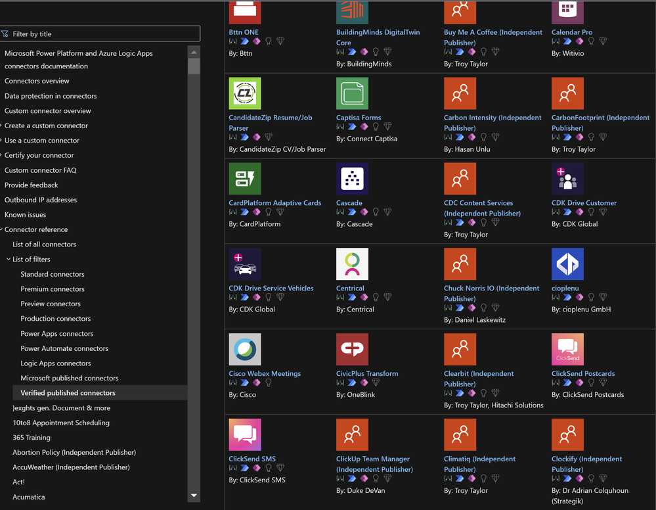
Task: Click the sidebar scrollbar down arrow
Action: [194, 496]
